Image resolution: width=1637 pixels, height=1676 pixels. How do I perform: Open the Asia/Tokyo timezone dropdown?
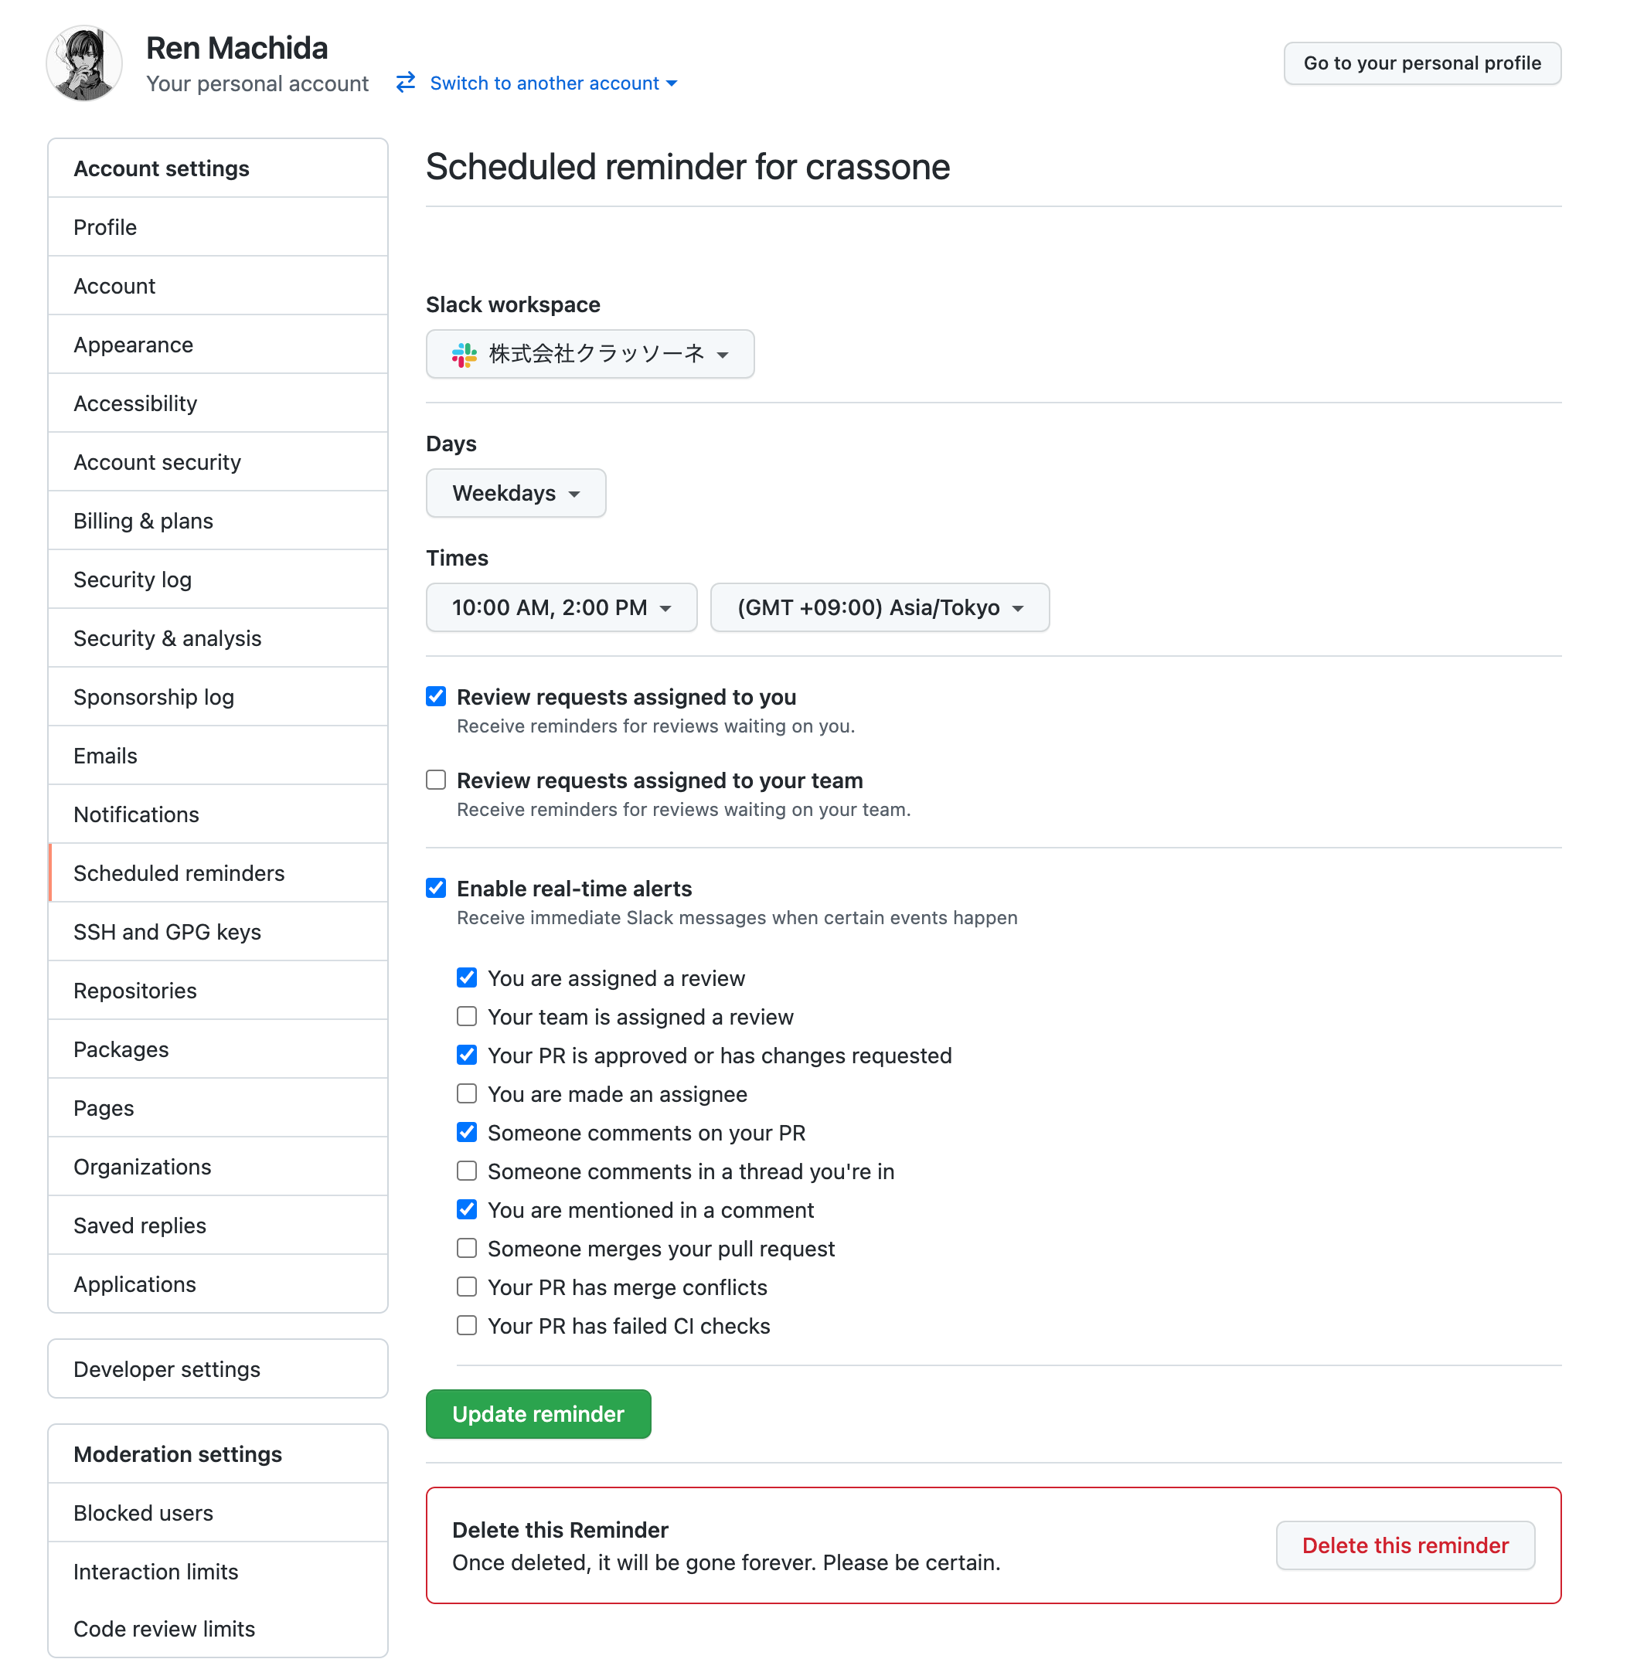pos(879,607)
